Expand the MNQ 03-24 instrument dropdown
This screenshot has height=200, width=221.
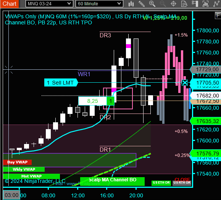pyautogui.click(x=49, y=4)
